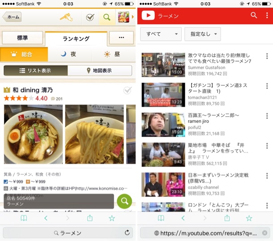Open video title 激ウマなのは当たり前
Image resolution: width=273 pixels, height=241 pixels.
pos(219,58)
